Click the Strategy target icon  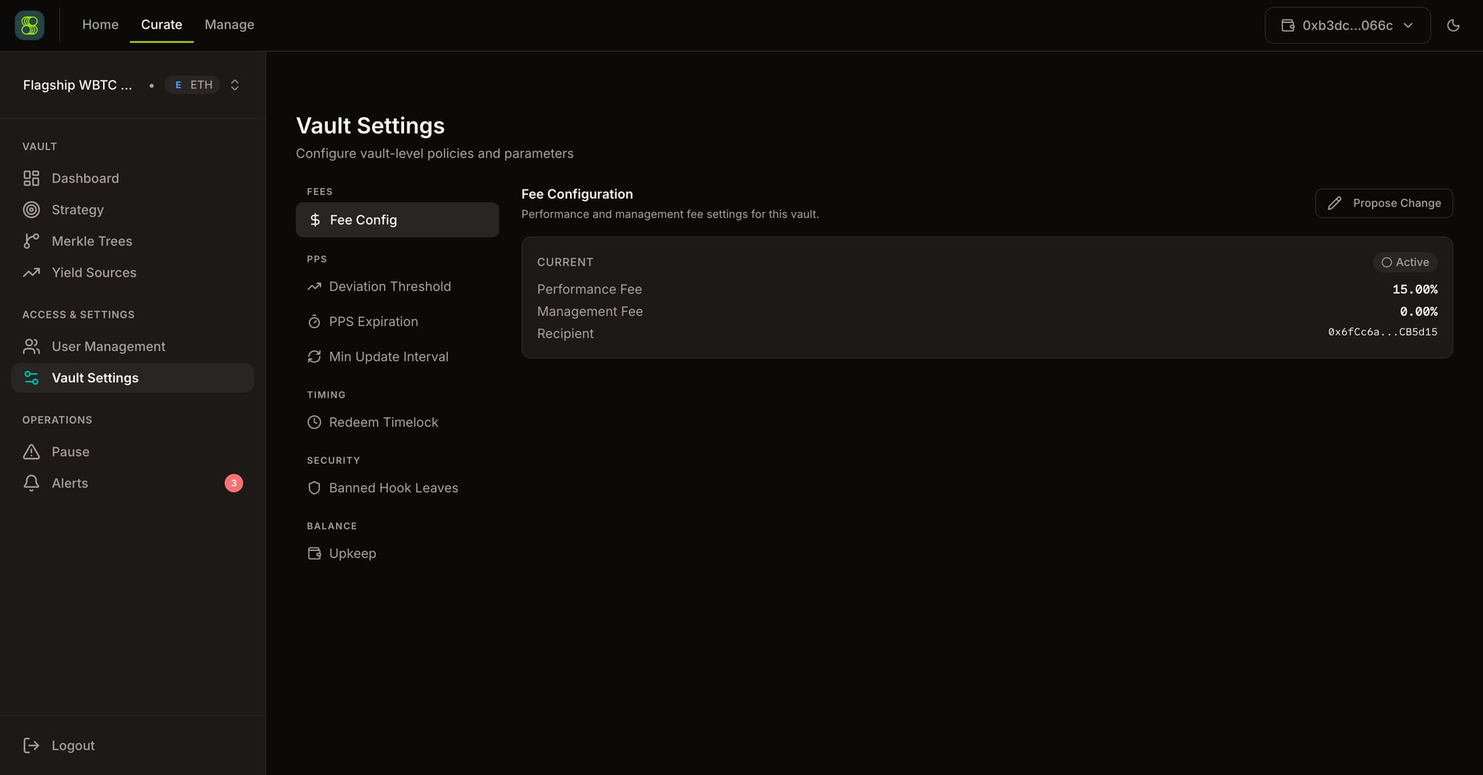[x=31, y=210]
